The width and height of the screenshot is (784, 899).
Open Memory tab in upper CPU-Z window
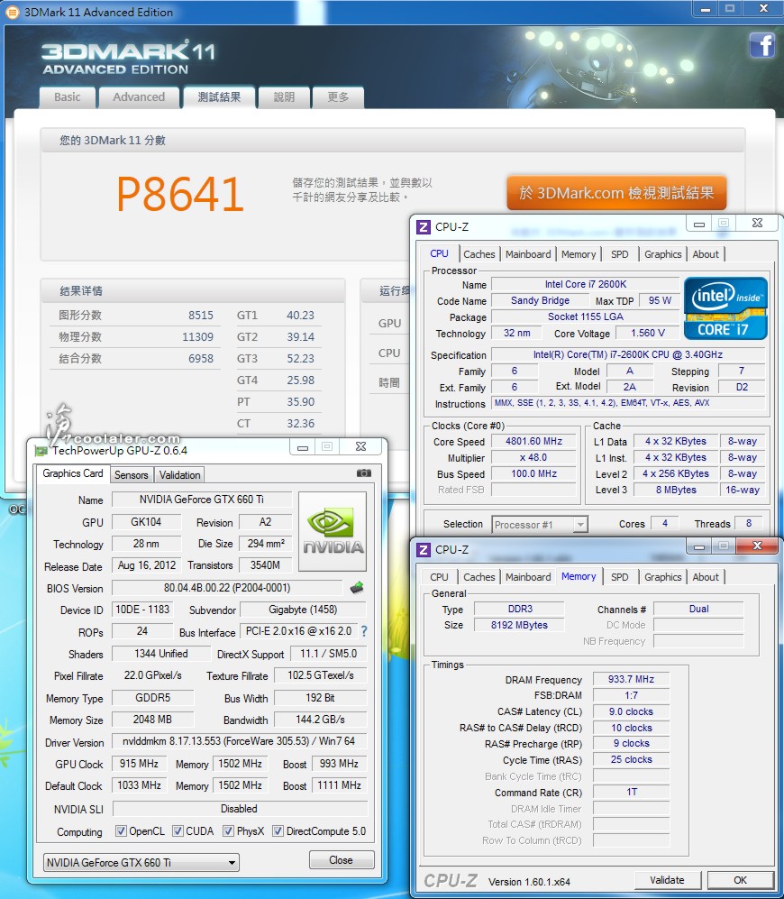pyautogui.click(x=579, y=254)
